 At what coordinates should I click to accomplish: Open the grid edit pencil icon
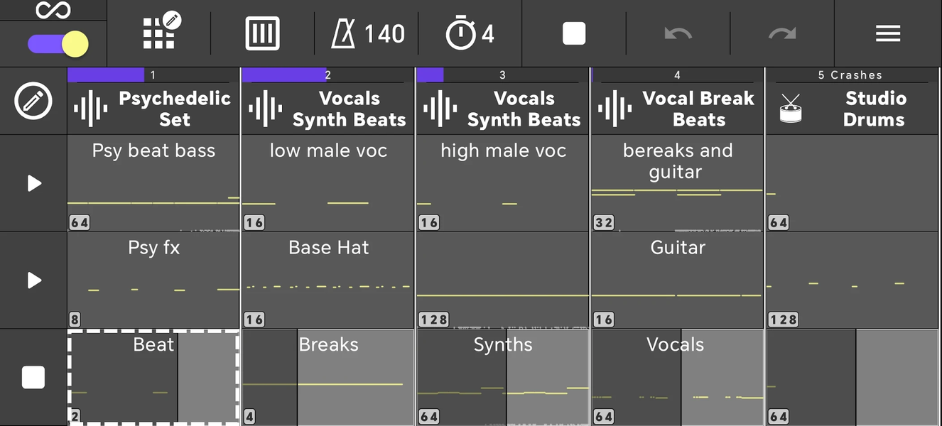(x=163, y=31)
